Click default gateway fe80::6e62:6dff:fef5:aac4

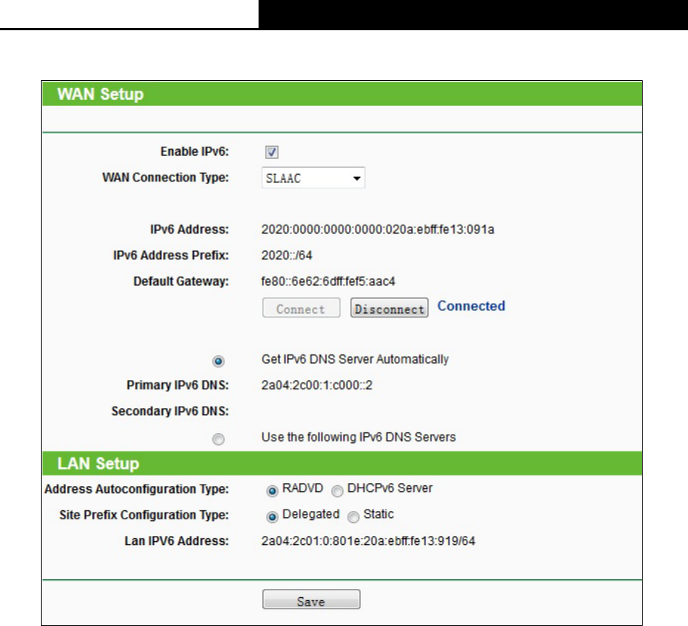click(x=328, y=281)
